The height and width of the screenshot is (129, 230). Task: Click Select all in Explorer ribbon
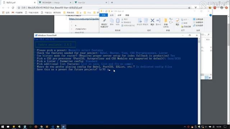pos(198,19)
